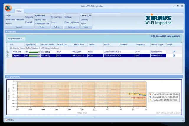
Task: Click the lock icon beside Cisynet01
Action: coord(8,56)
